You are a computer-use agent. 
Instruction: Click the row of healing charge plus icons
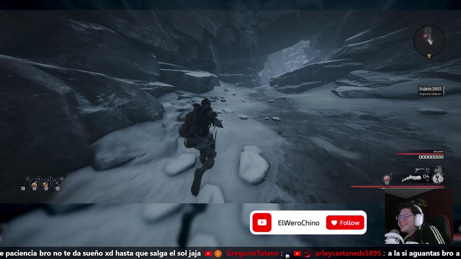pyautogui.click(x=431, y=157)
